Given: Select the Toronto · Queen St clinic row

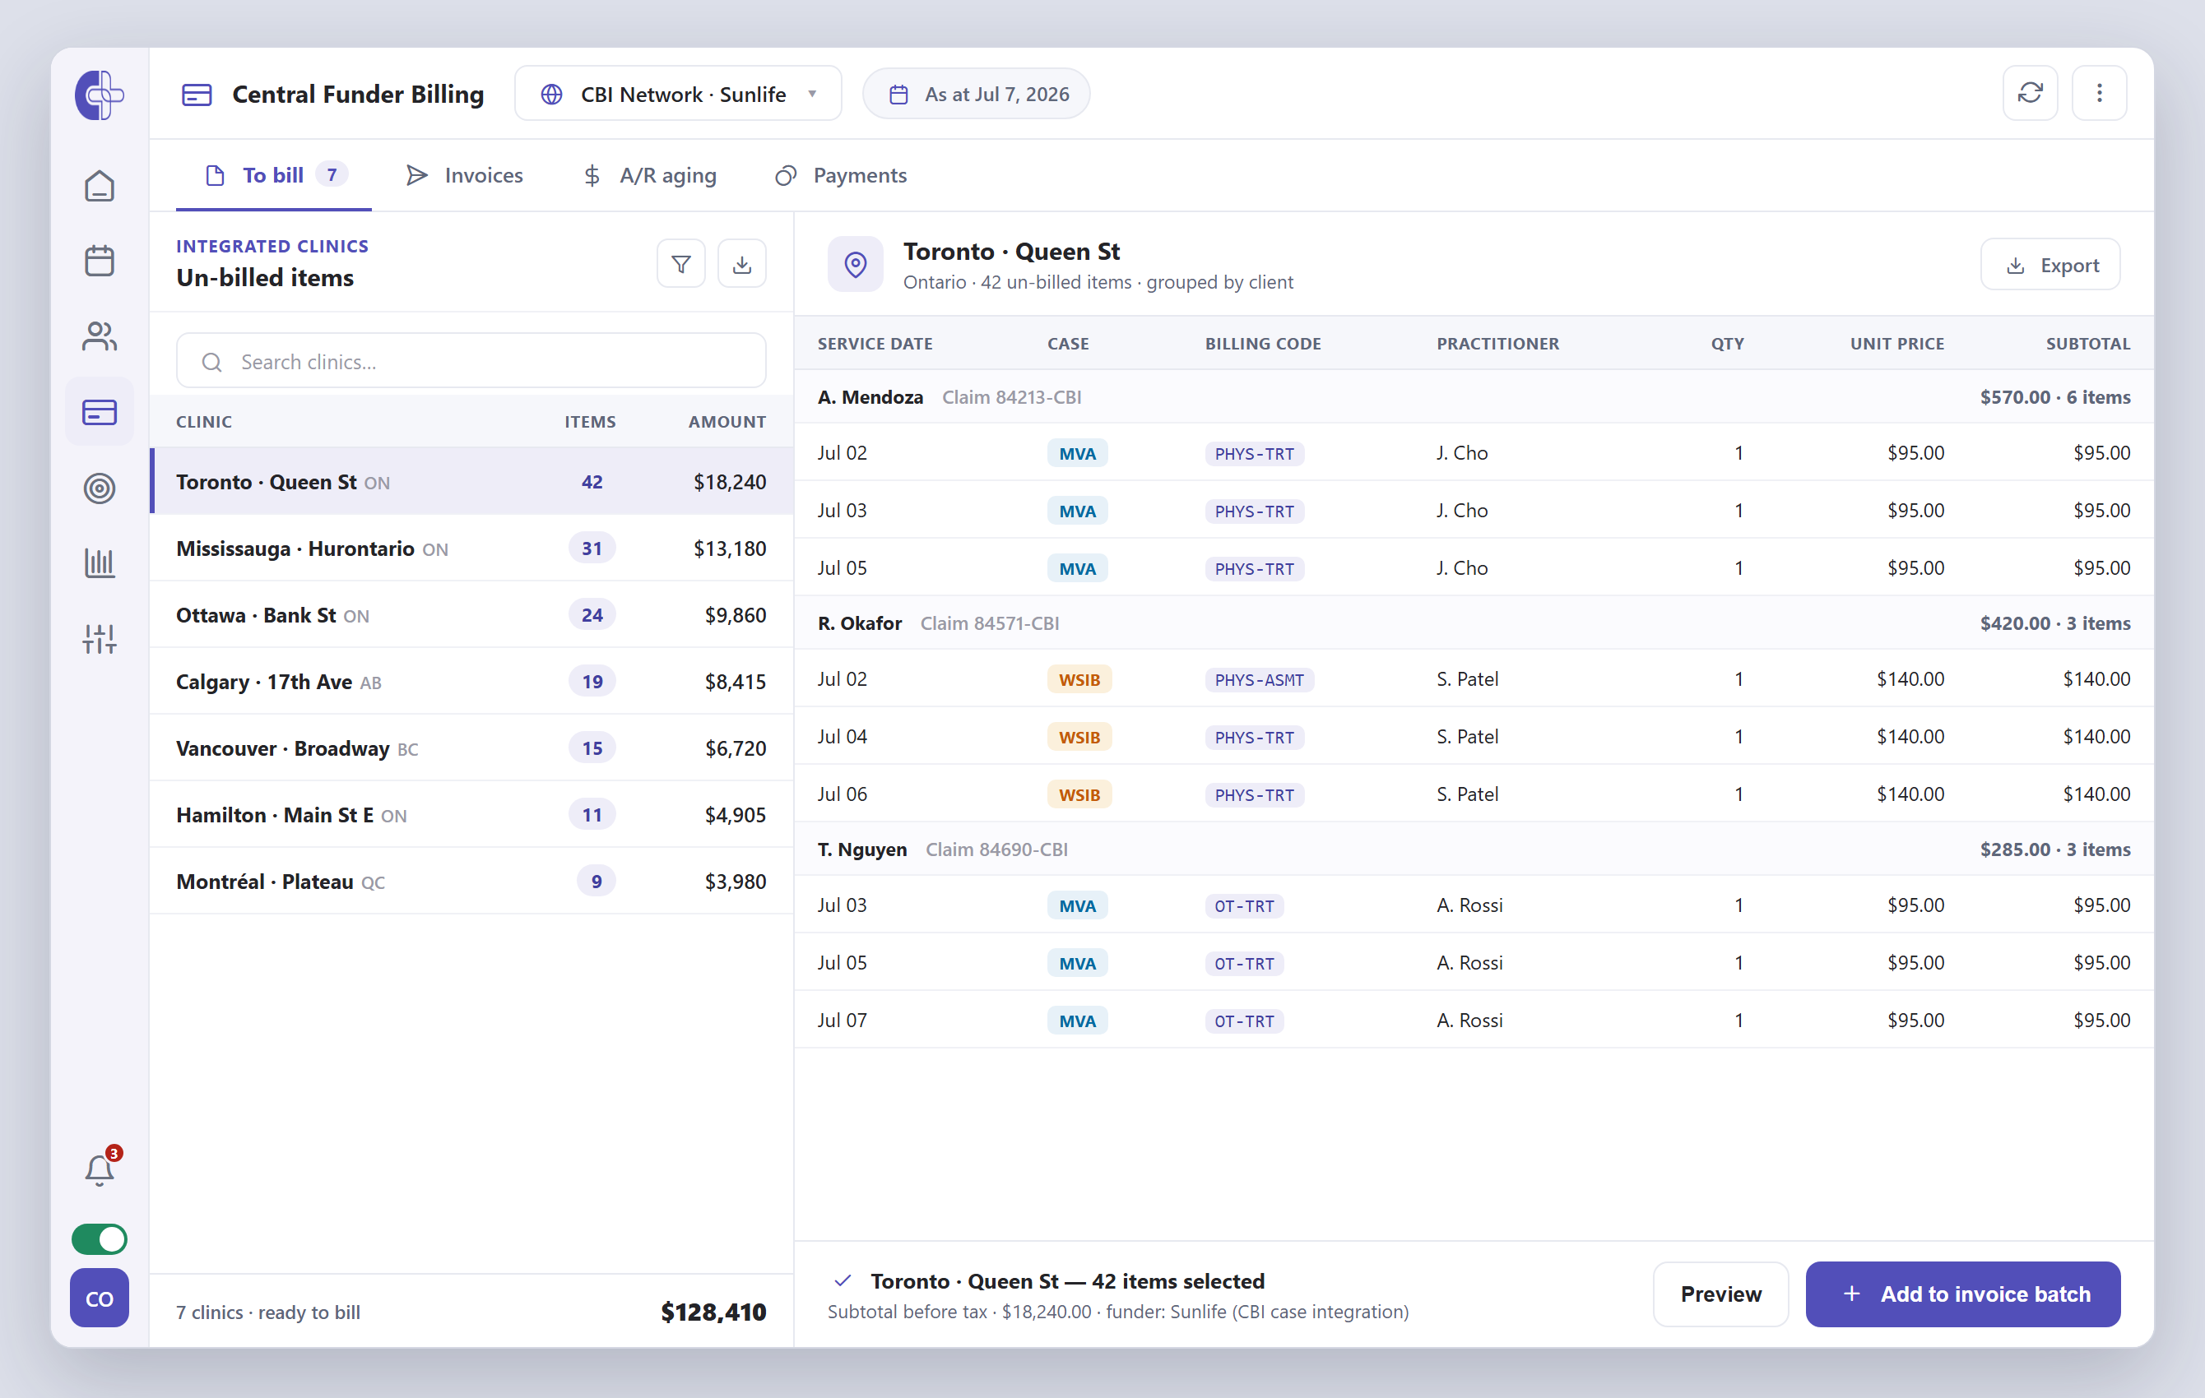Looking at the screenshot, I should (x=471, y=482).
